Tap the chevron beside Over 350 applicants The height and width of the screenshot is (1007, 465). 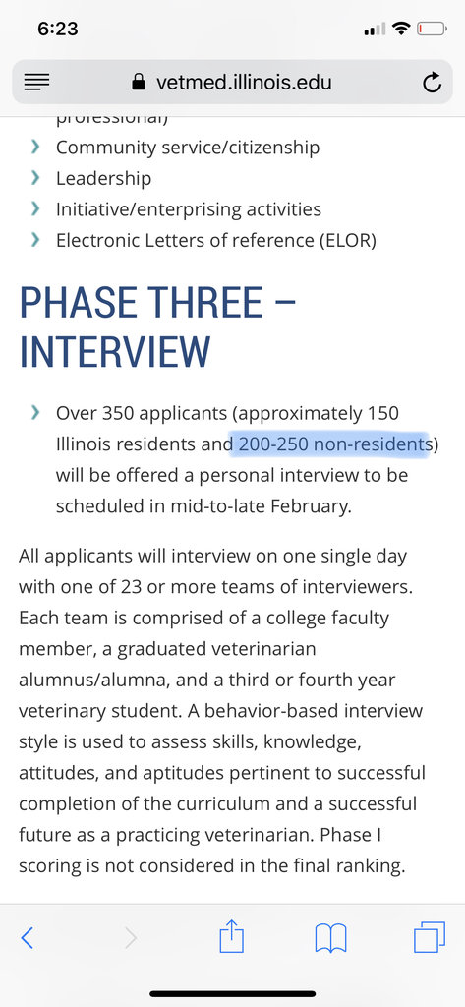(x=36, y=412)
